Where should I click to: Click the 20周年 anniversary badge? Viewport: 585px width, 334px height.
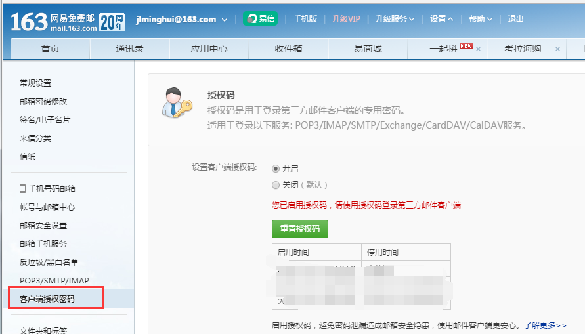pyautogui.click(x=112, y=23)
